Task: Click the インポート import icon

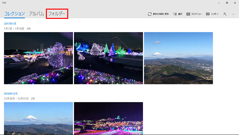Action: pos(208,14)
